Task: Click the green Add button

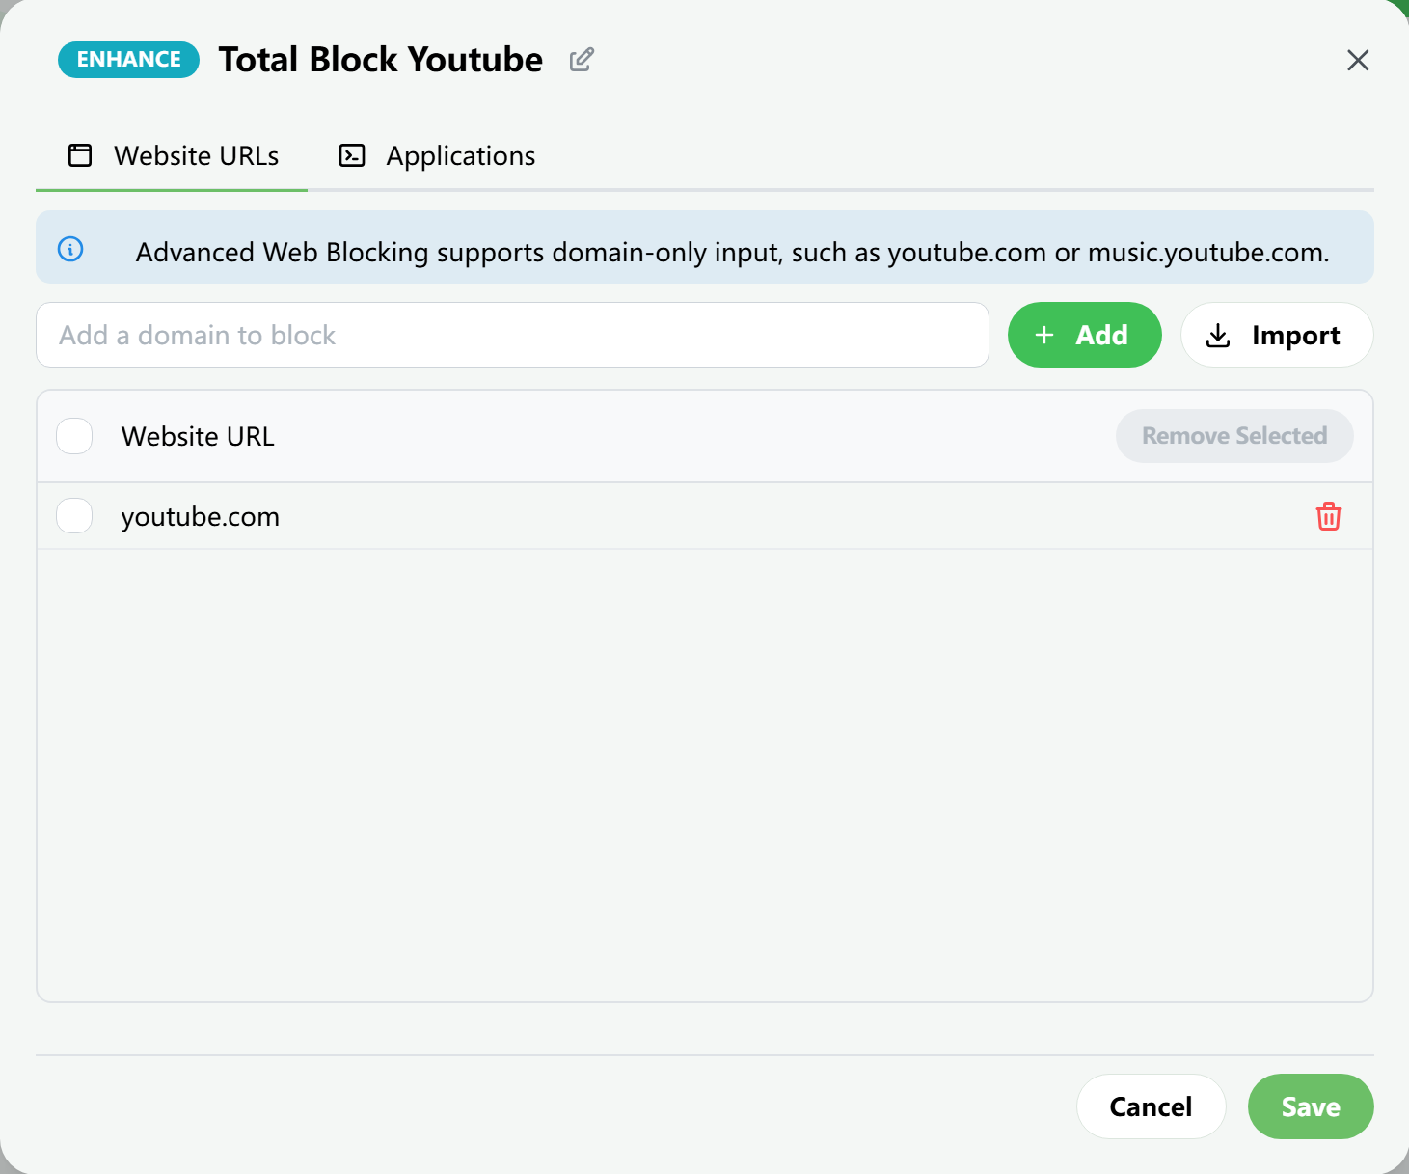Action: point(1084,335)
